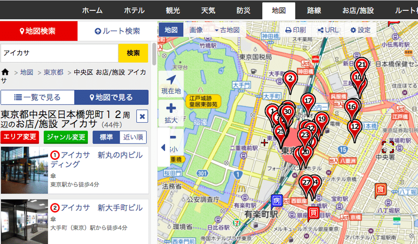Sort results by 近い順
Image resolution: width=418 pixels, height=244 pixels.
pyautogui.click(x=133, y=137)
